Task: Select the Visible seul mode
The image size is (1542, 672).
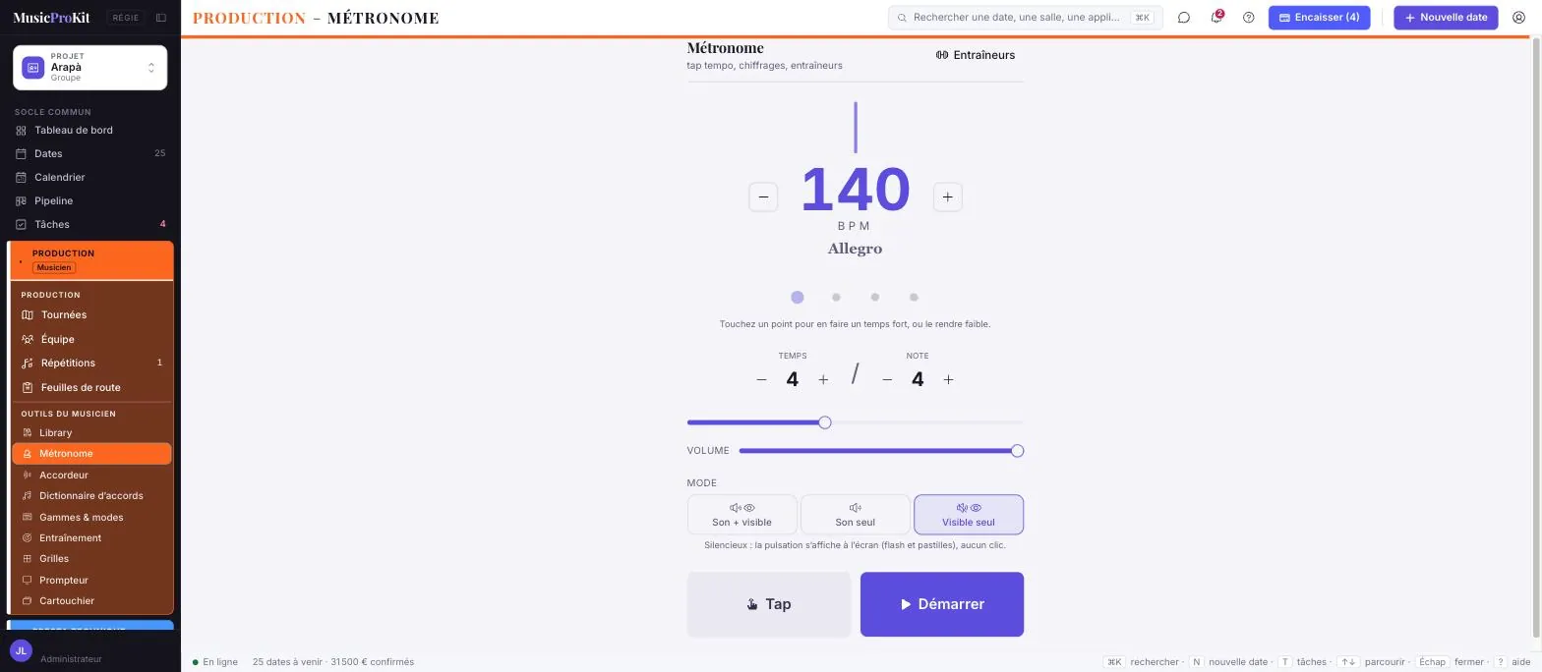Action: point(969,515)
